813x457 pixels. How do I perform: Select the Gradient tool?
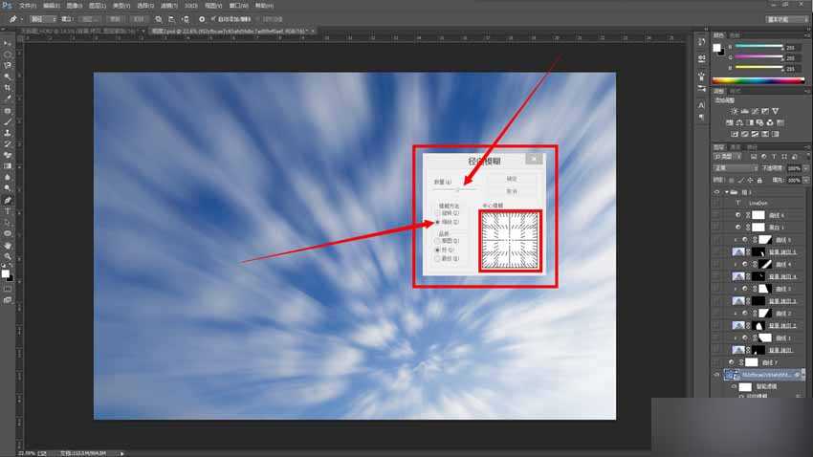(8, 166)
